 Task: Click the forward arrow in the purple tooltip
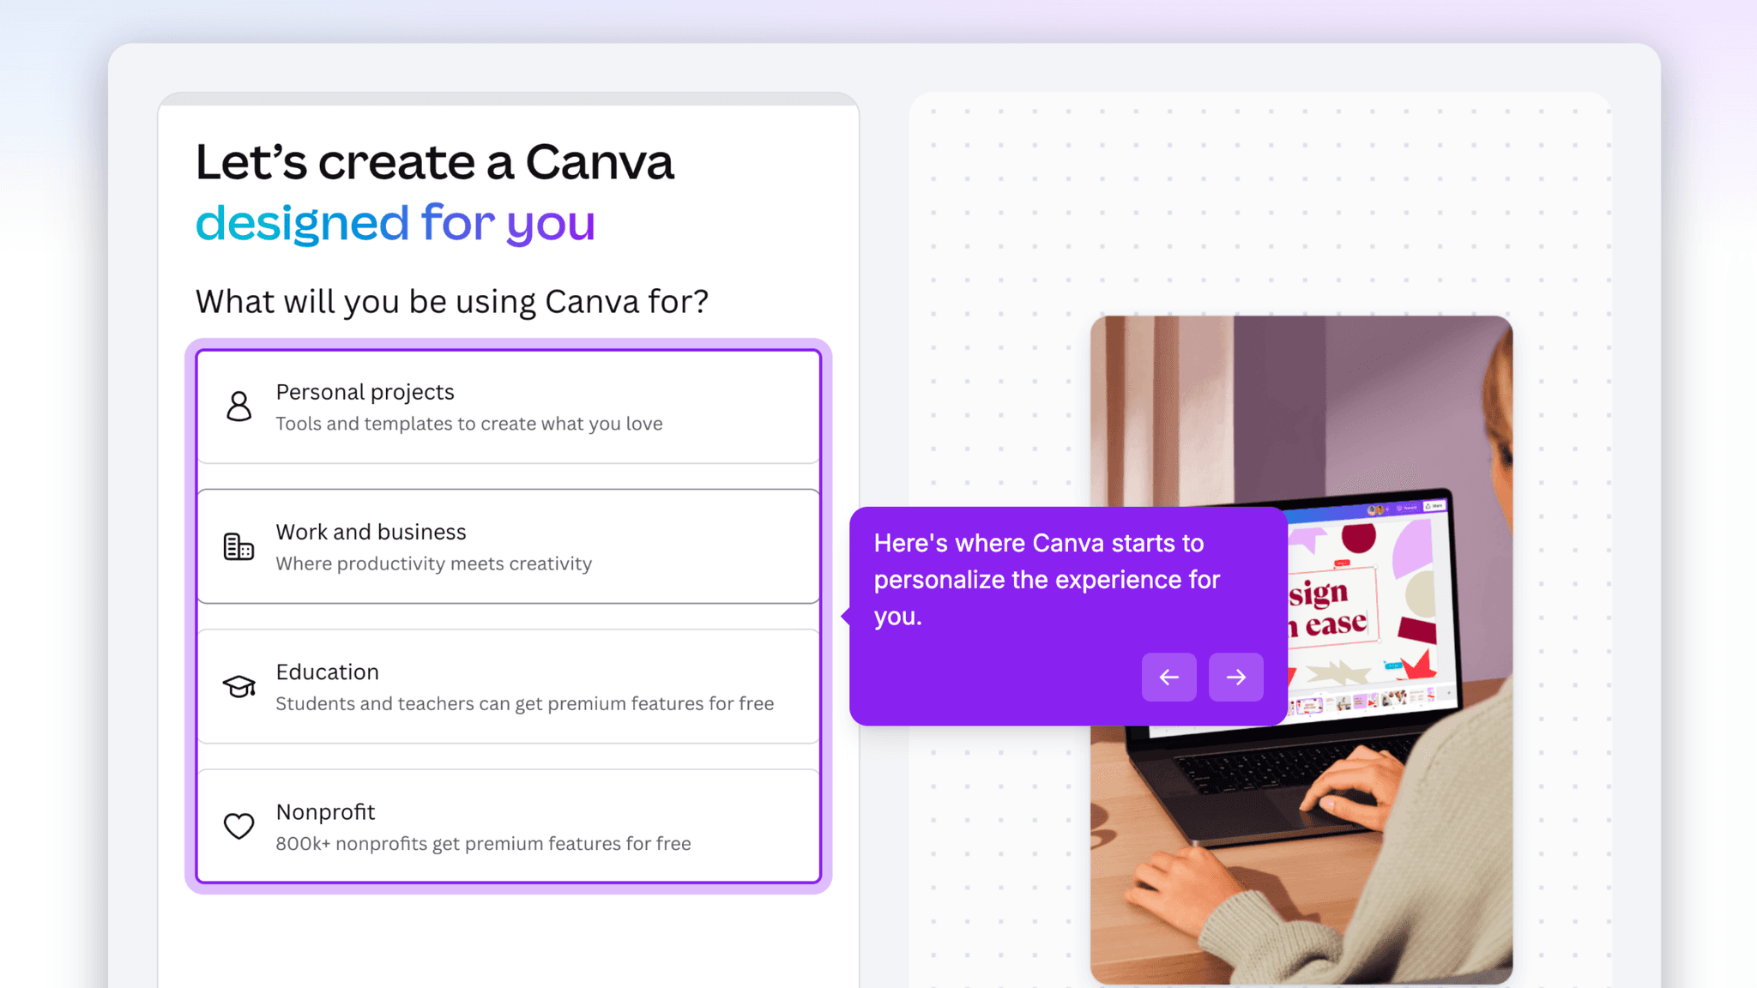click(x=1235, y=677)
